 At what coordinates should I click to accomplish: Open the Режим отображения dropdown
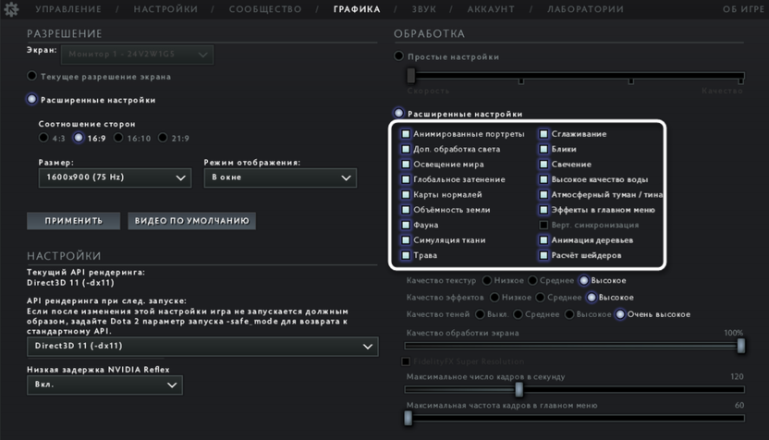pos(280,177)
